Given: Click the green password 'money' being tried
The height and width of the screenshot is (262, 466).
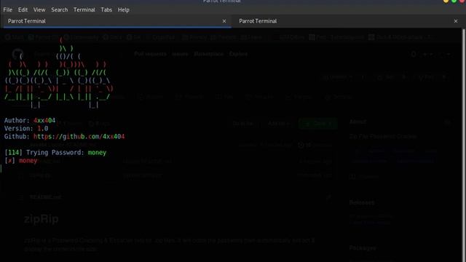Looking at the screenshot, I should point(97,153).
